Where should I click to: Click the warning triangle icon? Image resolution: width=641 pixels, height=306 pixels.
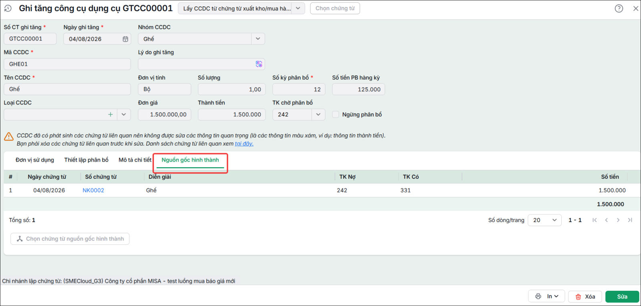pos(9,136)
